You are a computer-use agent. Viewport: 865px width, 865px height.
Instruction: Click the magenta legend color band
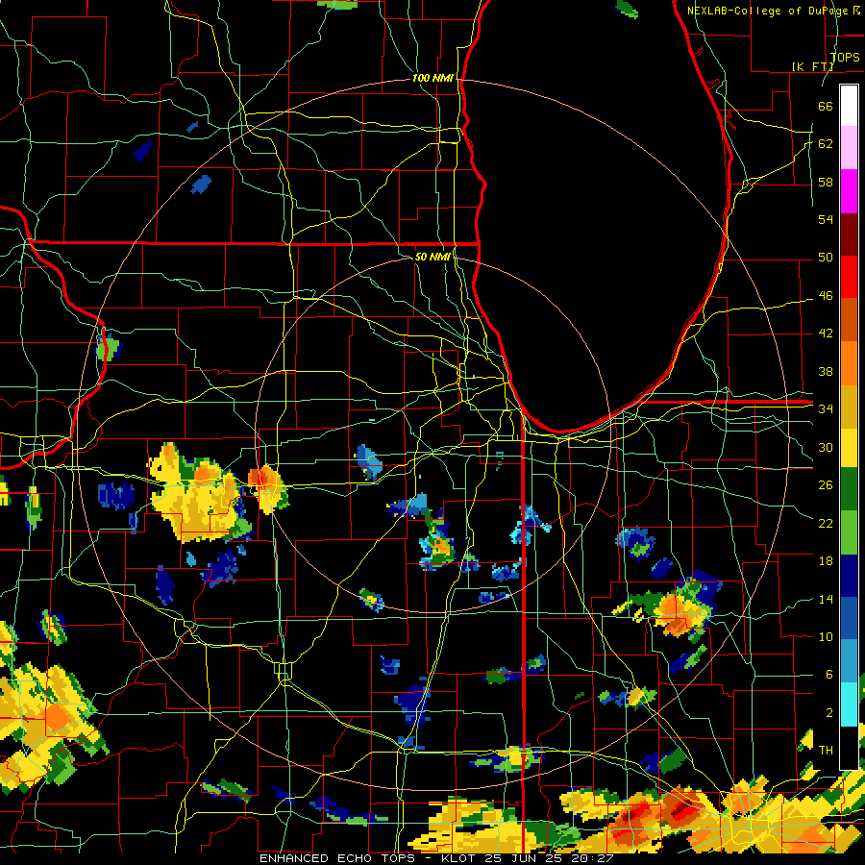[x=849, y=191]
